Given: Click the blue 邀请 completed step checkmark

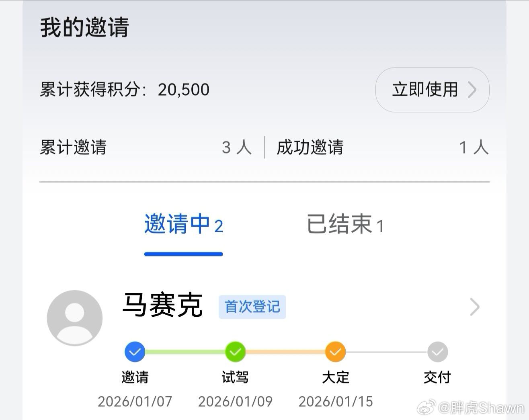Looking at the screenshot, I should click(135, 352).
